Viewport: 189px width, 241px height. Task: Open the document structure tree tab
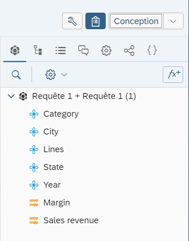(38, 50)
